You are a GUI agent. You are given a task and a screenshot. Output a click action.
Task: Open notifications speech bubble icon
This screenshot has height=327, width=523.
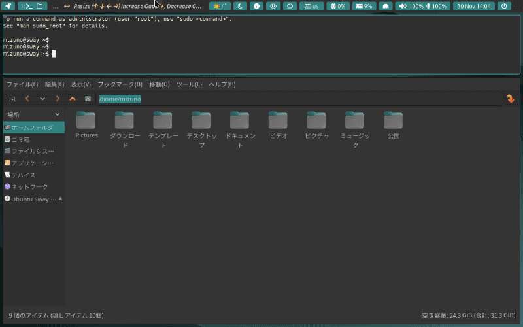(290, 6)
